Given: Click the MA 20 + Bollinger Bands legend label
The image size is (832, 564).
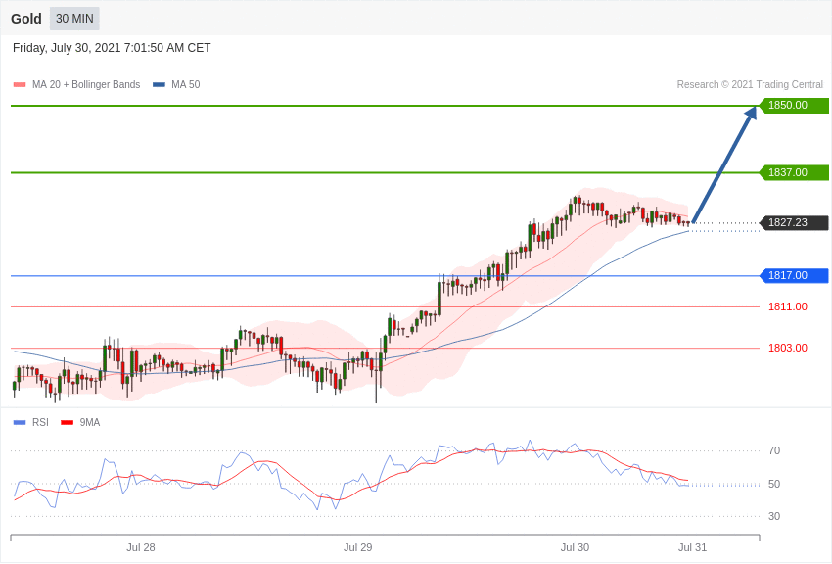Looking at the screenshot, I should coord(86,84).
